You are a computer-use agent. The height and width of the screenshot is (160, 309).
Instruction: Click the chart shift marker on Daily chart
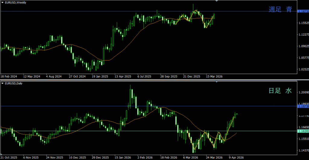click(216, 82)
